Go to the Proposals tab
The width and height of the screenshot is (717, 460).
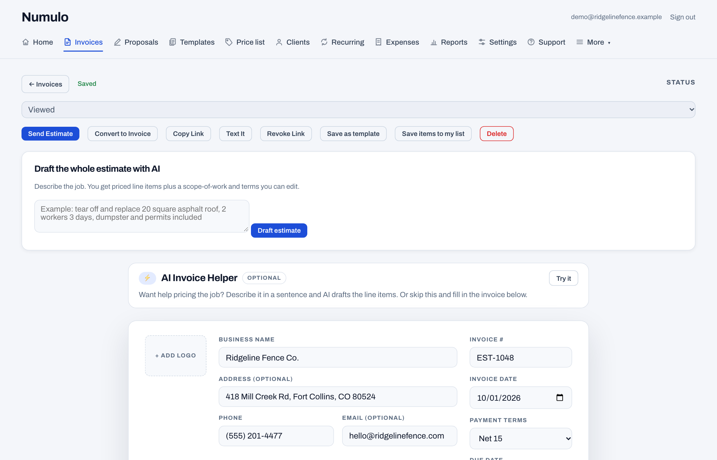(x=136, y=42)
